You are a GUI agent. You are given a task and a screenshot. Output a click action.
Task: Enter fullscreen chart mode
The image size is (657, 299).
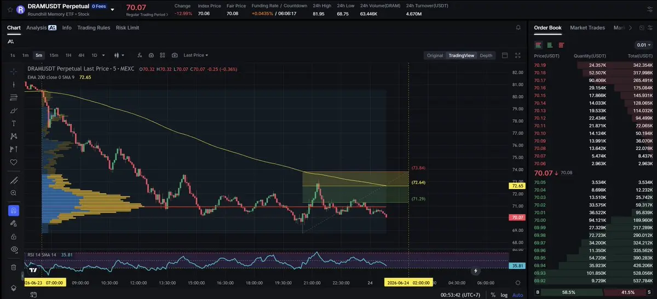point(518,55)
